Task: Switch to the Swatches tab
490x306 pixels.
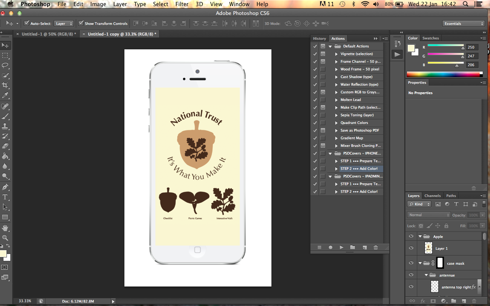Action: [x=431, y=38]
